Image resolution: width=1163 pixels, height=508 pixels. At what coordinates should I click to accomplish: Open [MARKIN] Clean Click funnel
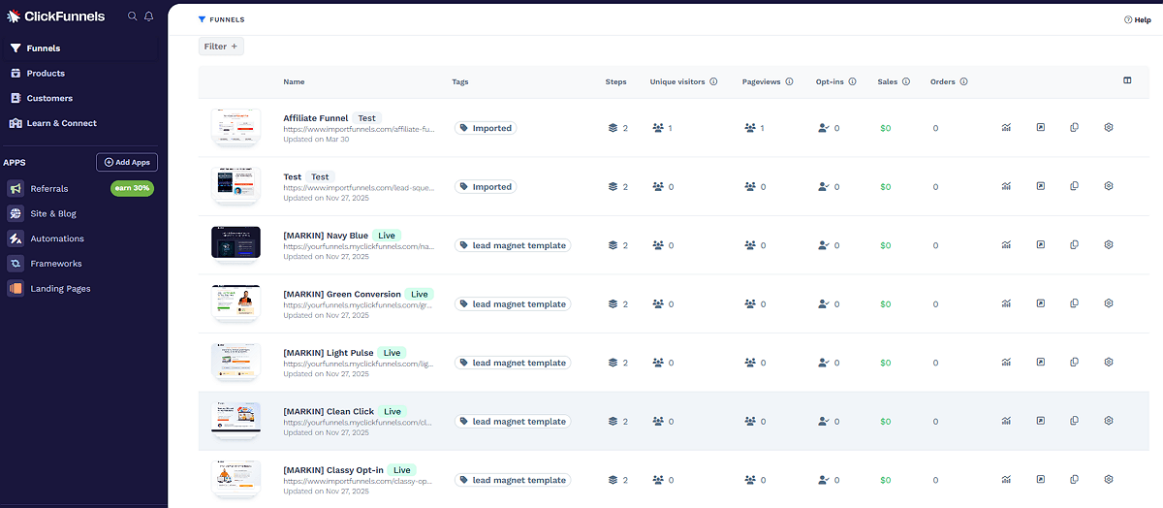329,411
